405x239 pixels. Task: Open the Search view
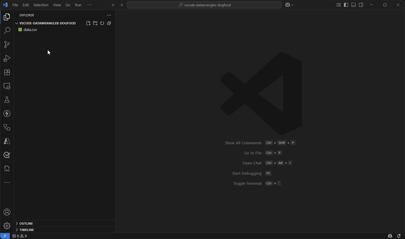tap(7, 31)
